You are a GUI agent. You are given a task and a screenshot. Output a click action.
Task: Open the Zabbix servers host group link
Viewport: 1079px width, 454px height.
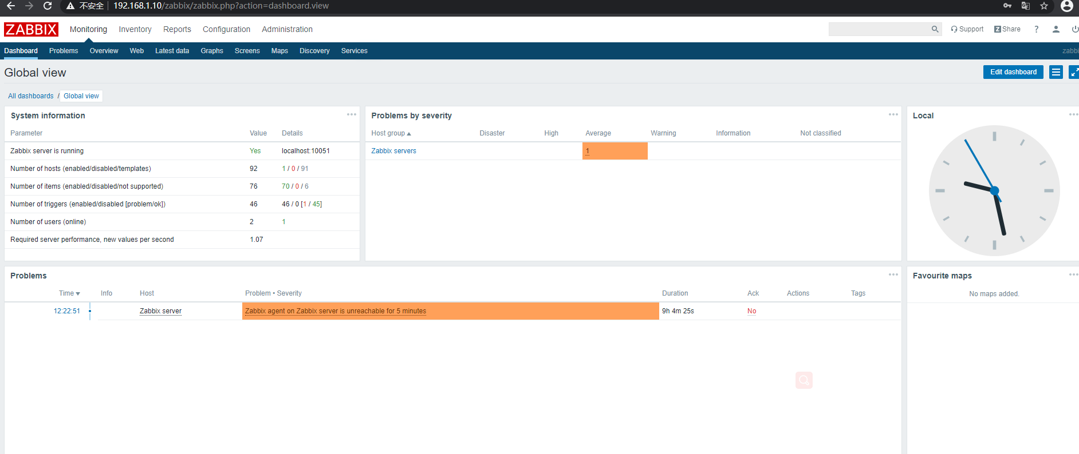(393, 151)
